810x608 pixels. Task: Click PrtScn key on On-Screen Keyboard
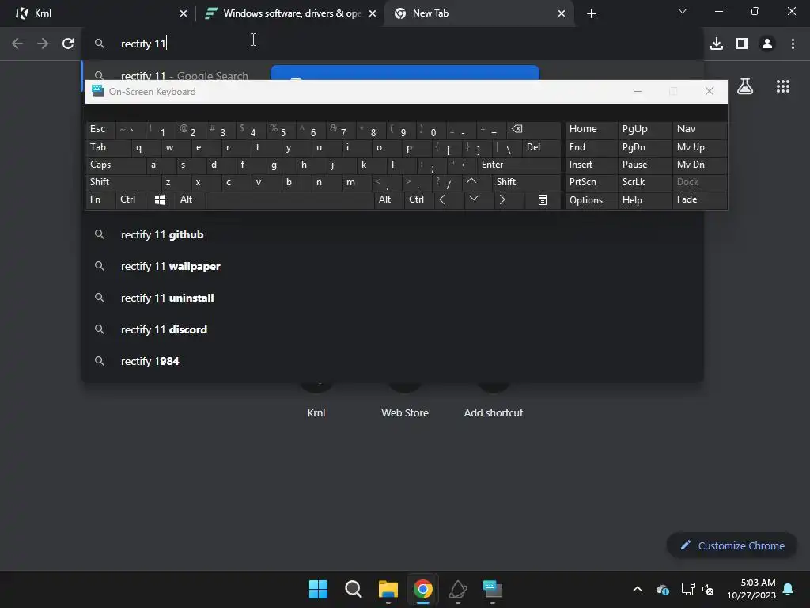coord(591,182)
